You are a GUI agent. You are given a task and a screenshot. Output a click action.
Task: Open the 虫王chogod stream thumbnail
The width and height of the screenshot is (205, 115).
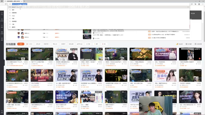190,97
